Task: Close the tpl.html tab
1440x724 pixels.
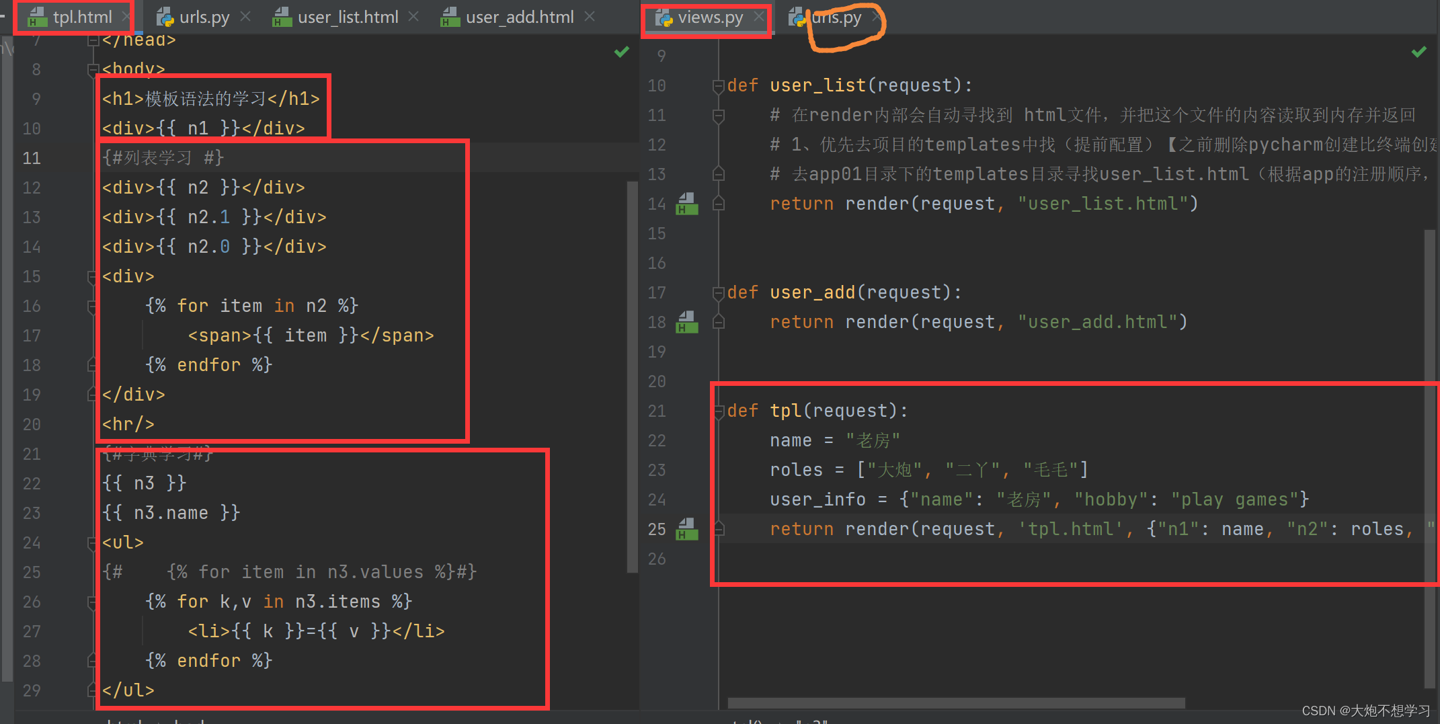Action: [x=126, y=17]
